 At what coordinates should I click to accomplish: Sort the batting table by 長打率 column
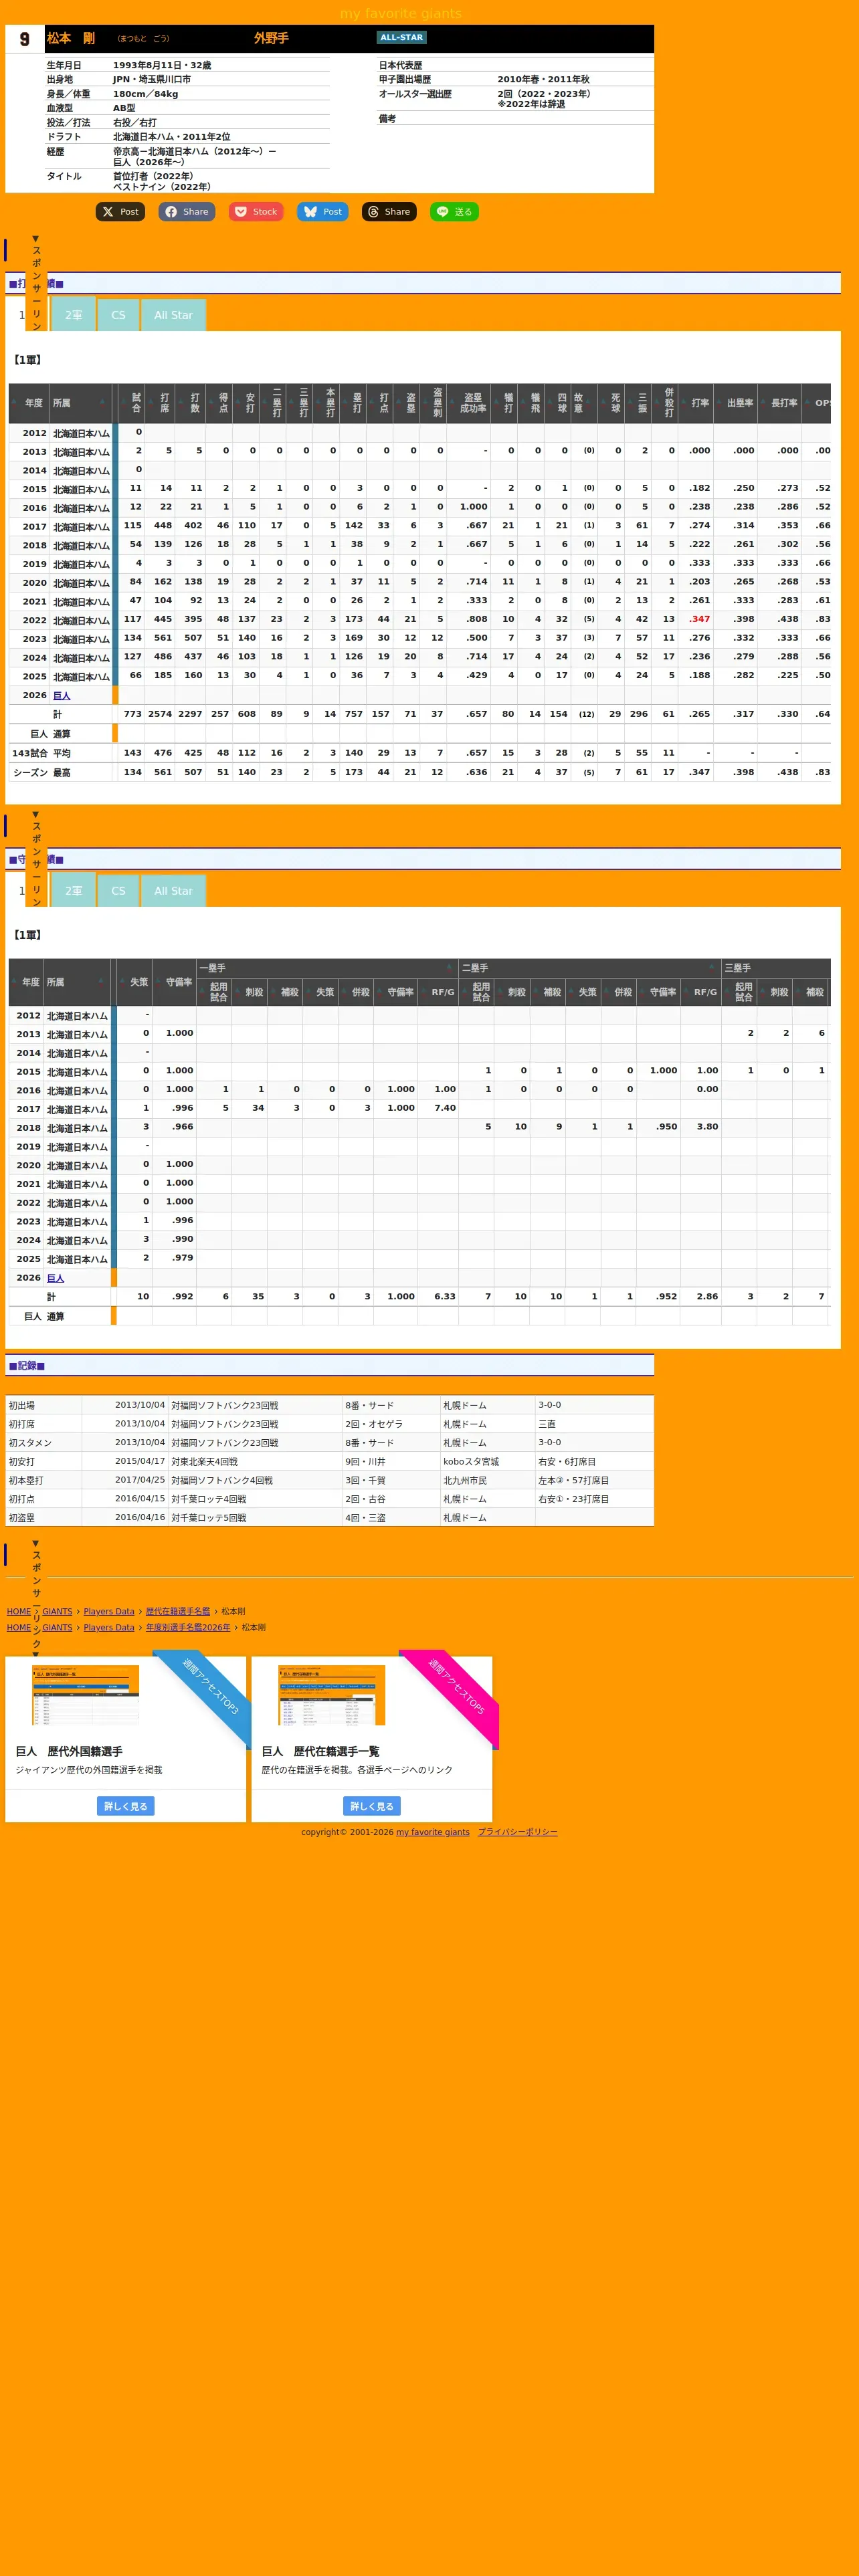781,403
